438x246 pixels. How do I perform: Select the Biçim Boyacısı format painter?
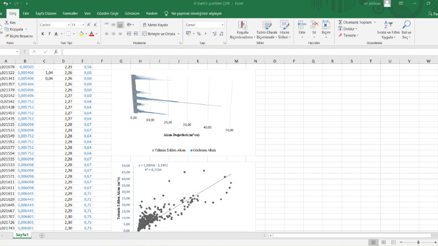tap(19, 36)
